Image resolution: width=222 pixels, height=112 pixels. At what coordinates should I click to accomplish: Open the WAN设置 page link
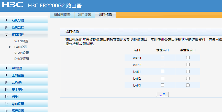click(21, 41)
